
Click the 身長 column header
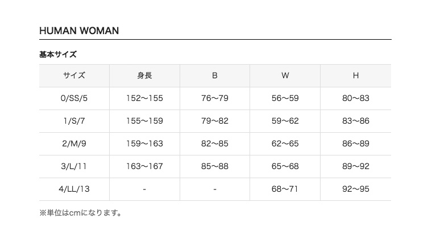coord(144,75)
